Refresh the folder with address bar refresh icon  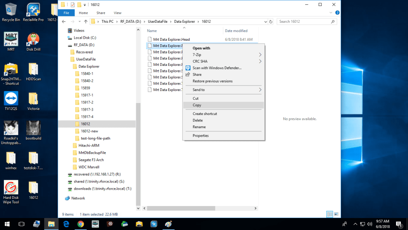271,22
